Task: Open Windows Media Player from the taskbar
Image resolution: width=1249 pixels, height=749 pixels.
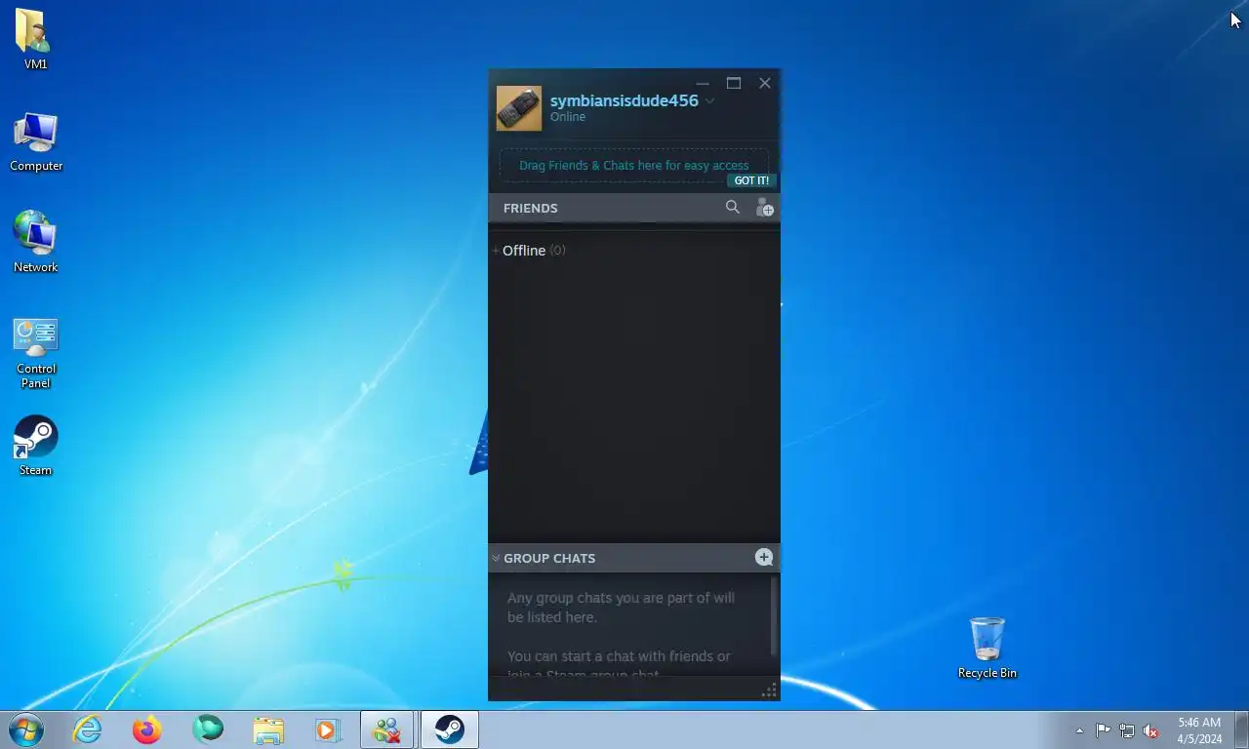Action: [328, 729]
